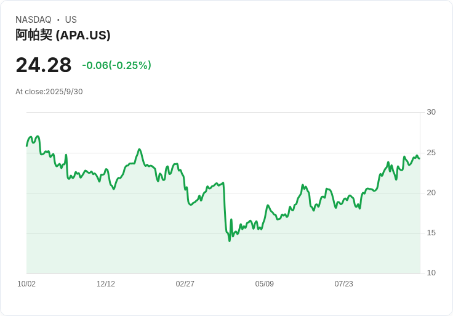Click the 25 y-axis label

click(431, 152)
